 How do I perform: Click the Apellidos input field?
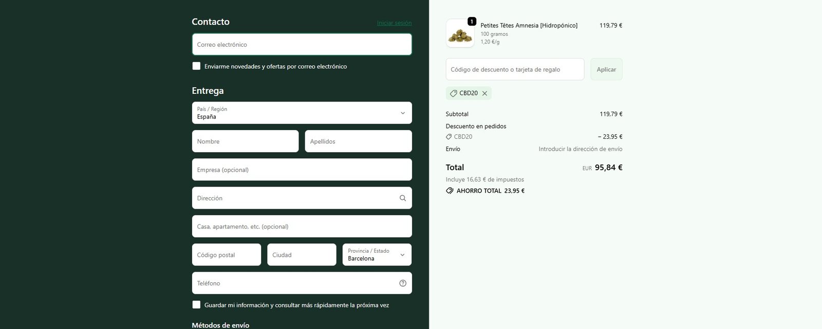(x=359, y=141)
